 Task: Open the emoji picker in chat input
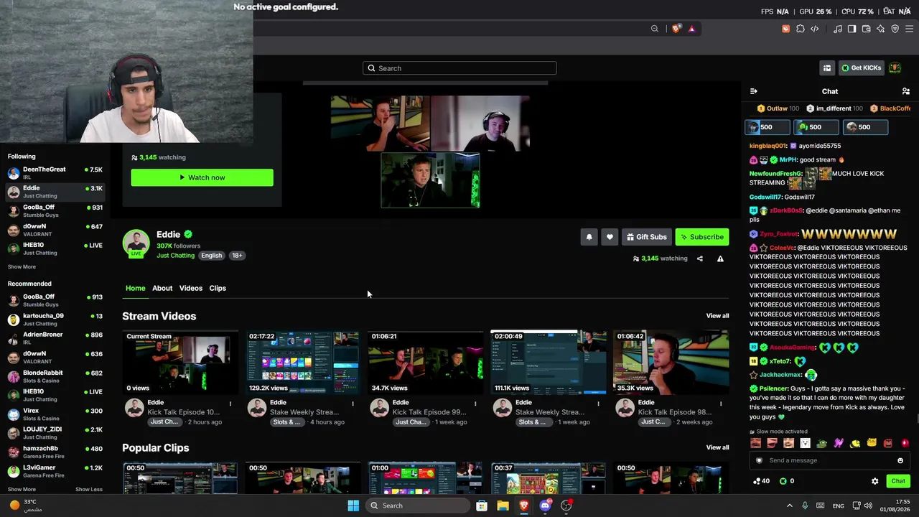900,460
